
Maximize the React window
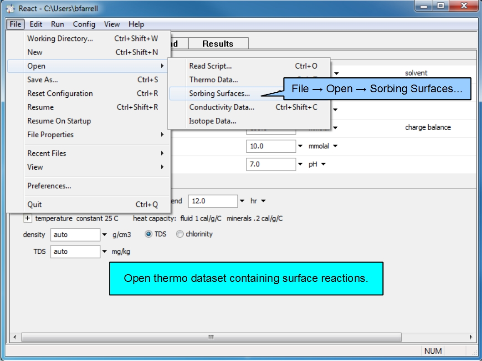pyautogui.click(x=441, y=6)
